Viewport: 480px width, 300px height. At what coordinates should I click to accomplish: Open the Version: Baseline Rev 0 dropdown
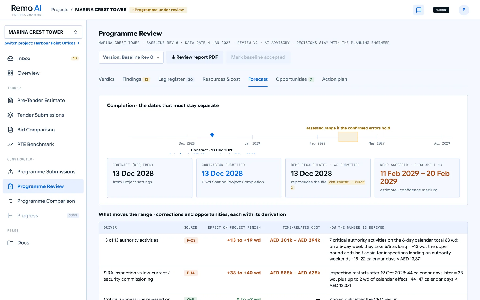pos(131,57)
